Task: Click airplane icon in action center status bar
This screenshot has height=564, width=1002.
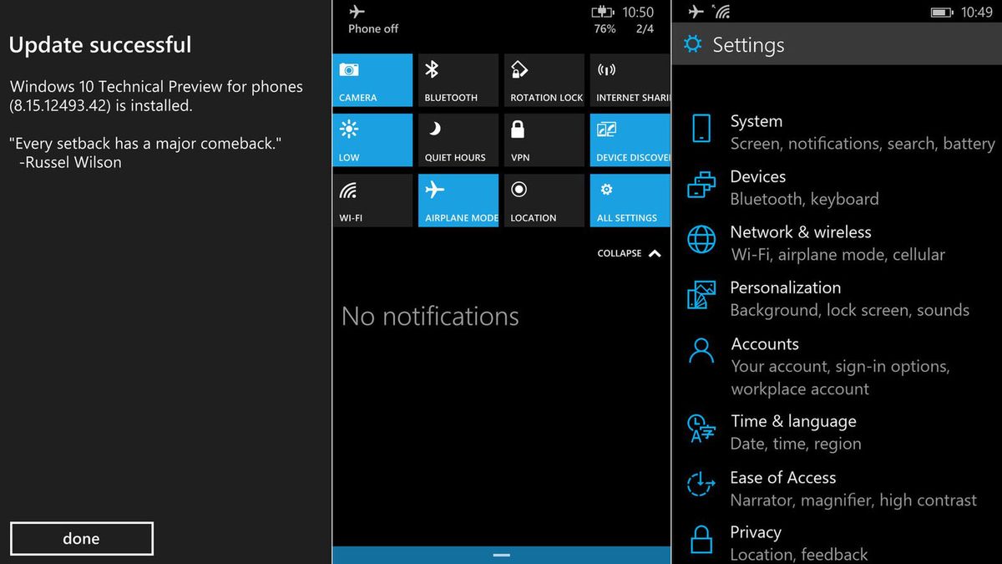Action: (x=357, y=12)
